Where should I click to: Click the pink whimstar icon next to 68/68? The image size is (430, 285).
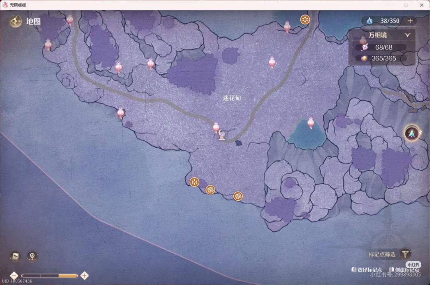coord(364,47)
